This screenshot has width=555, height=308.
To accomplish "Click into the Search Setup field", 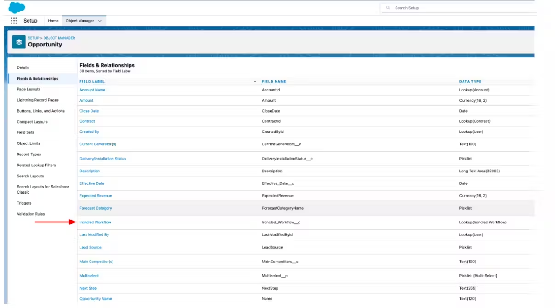I will 459,8.
